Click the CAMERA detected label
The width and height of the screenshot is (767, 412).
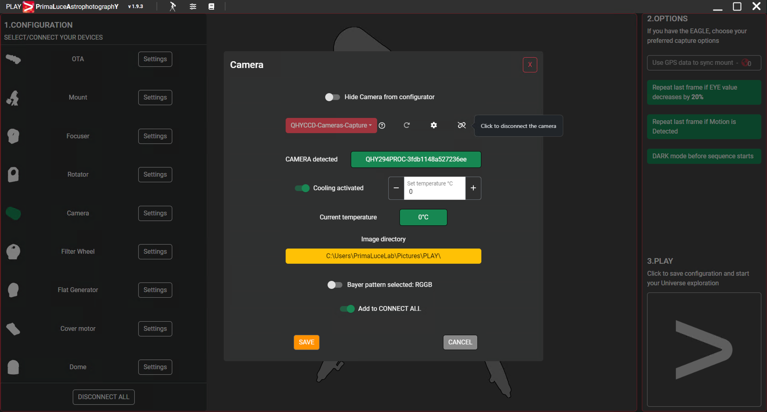[312, 159]
